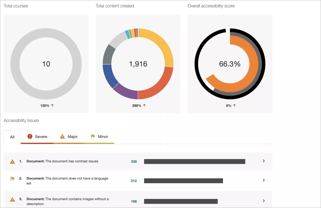The image size is (321, 208).
Task: Click the warning icon beside contrast issues
Action: (x=12, y=162)
